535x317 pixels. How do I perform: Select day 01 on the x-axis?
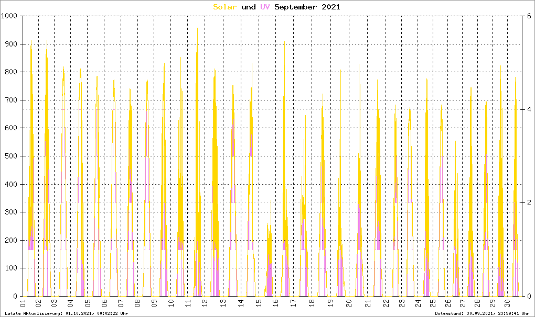[x=23, y=303]
